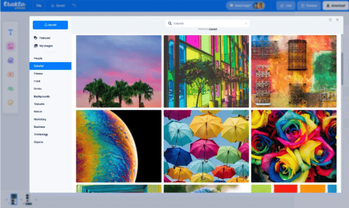Click the user avatar in top bar
Screen dimensions: 349x208
coord(259,5)
